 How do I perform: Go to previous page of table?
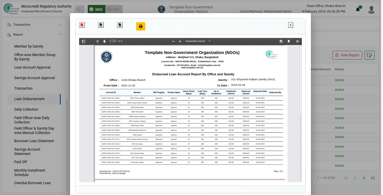click(x=355, y=178)
